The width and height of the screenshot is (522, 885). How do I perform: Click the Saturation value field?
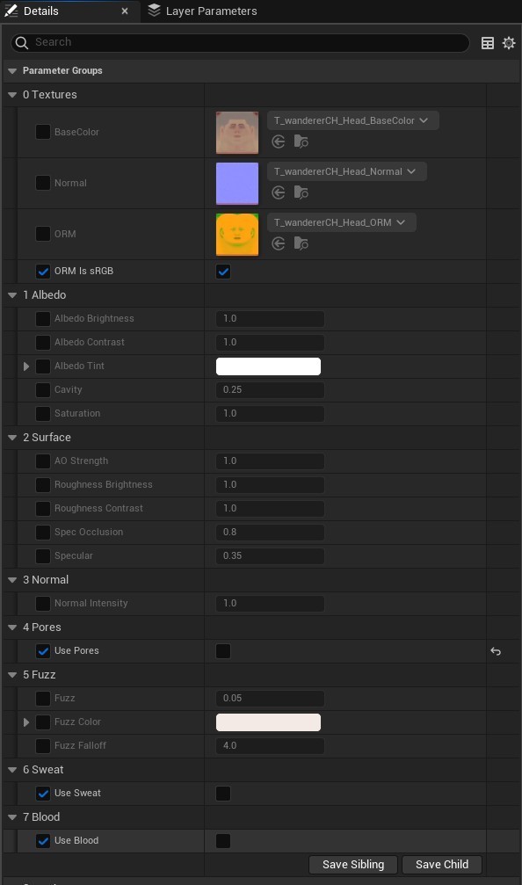270,414
